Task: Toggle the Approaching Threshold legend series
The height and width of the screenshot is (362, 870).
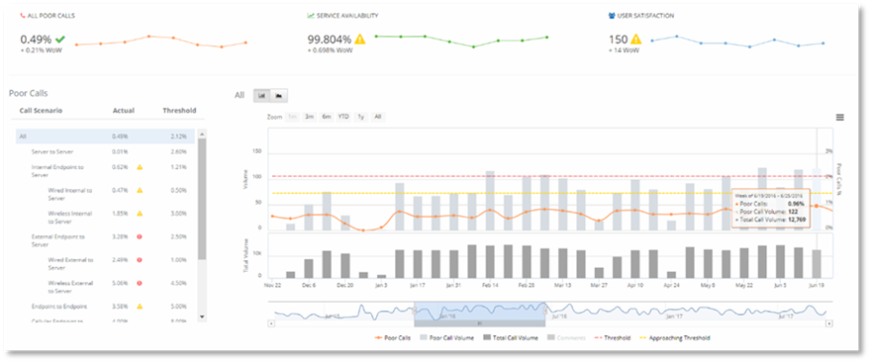Action: pyautogui.click(x=675, y=337)
